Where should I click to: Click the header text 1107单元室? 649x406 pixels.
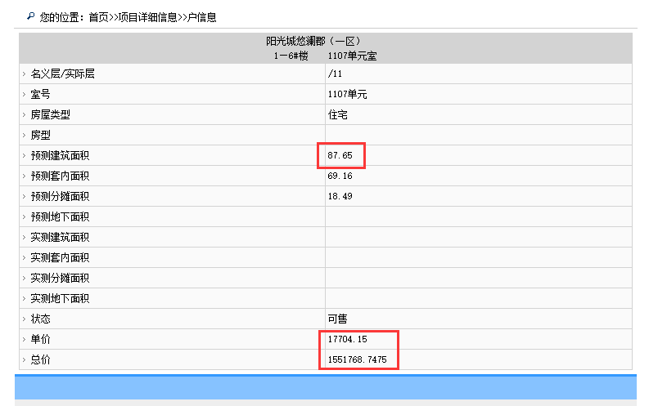(x=352, y=56)
